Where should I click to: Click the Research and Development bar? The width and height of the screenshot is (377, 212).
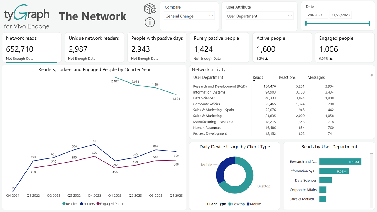point(340,162)
